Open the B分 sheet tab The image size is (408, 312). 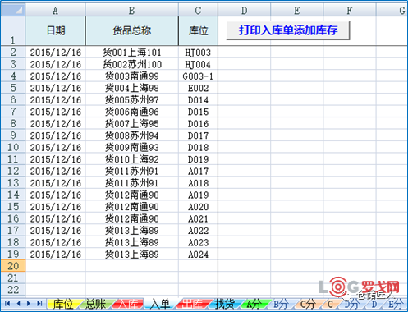click(281, 304)
